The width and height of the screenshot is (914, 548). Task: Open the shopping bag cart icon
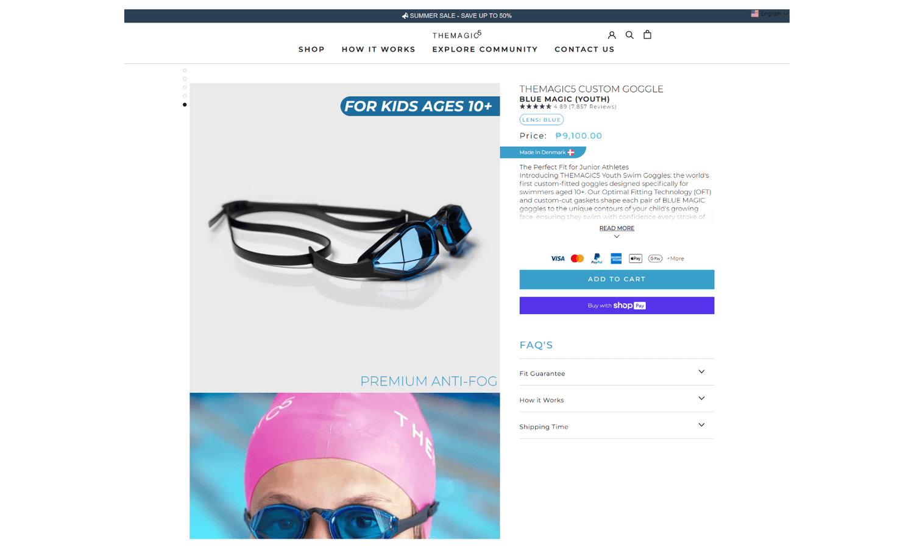647,35
